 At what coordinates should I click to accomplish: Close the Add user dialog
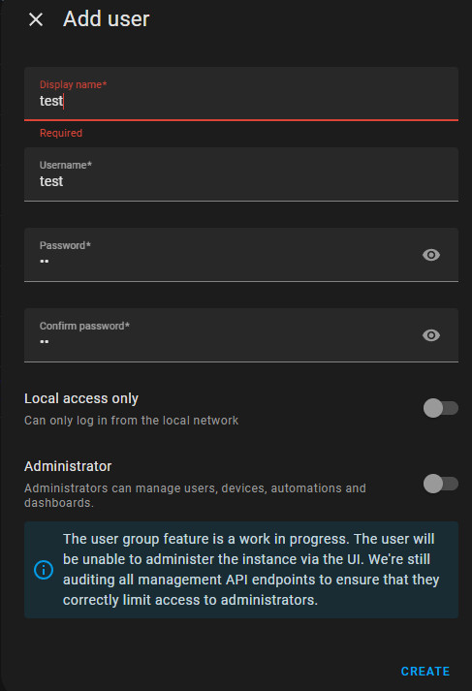click(36, 19)
